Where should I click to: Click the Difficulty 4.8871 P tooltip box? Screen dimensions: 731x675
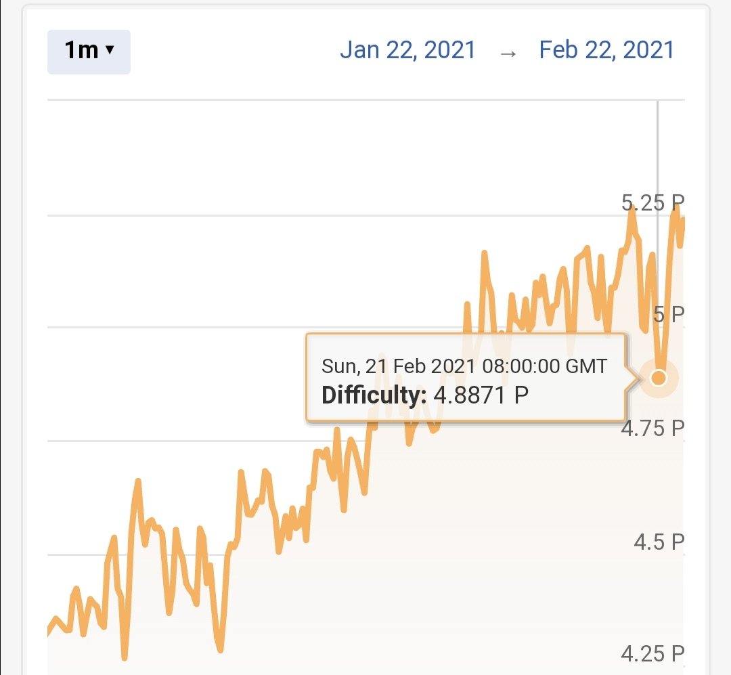[x=466, y=378]
